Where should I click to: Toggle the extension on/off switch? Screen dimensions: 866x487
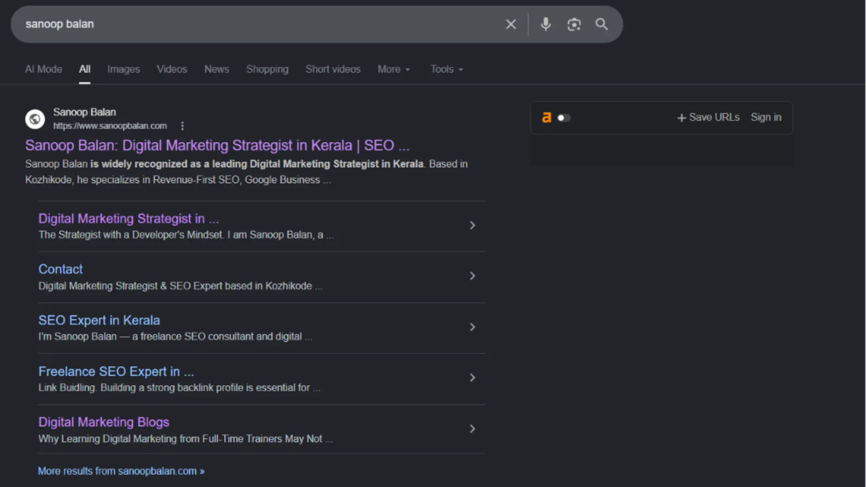[x=564, y=118]
